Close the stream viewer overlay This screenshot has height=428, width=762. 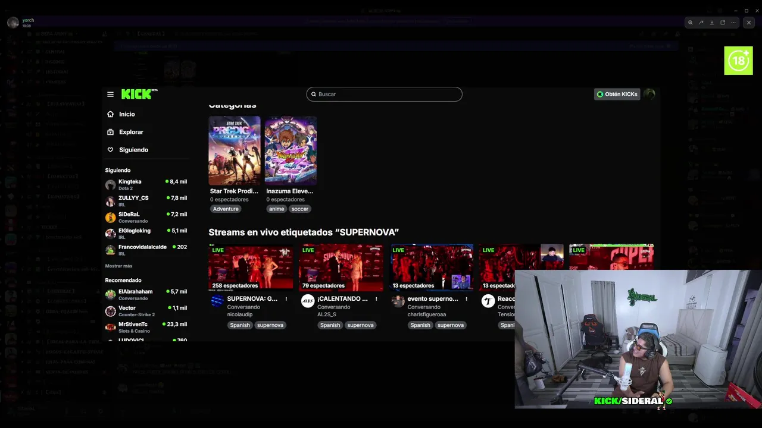(x=749, y=23)
